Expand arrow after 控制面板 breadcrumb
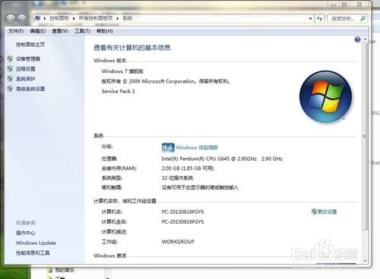Screen dimensions: 380x279 coord(74,18)
